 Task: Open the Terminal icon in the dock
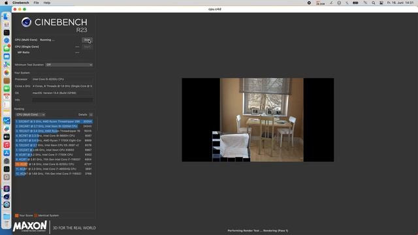tap(7, 33)
